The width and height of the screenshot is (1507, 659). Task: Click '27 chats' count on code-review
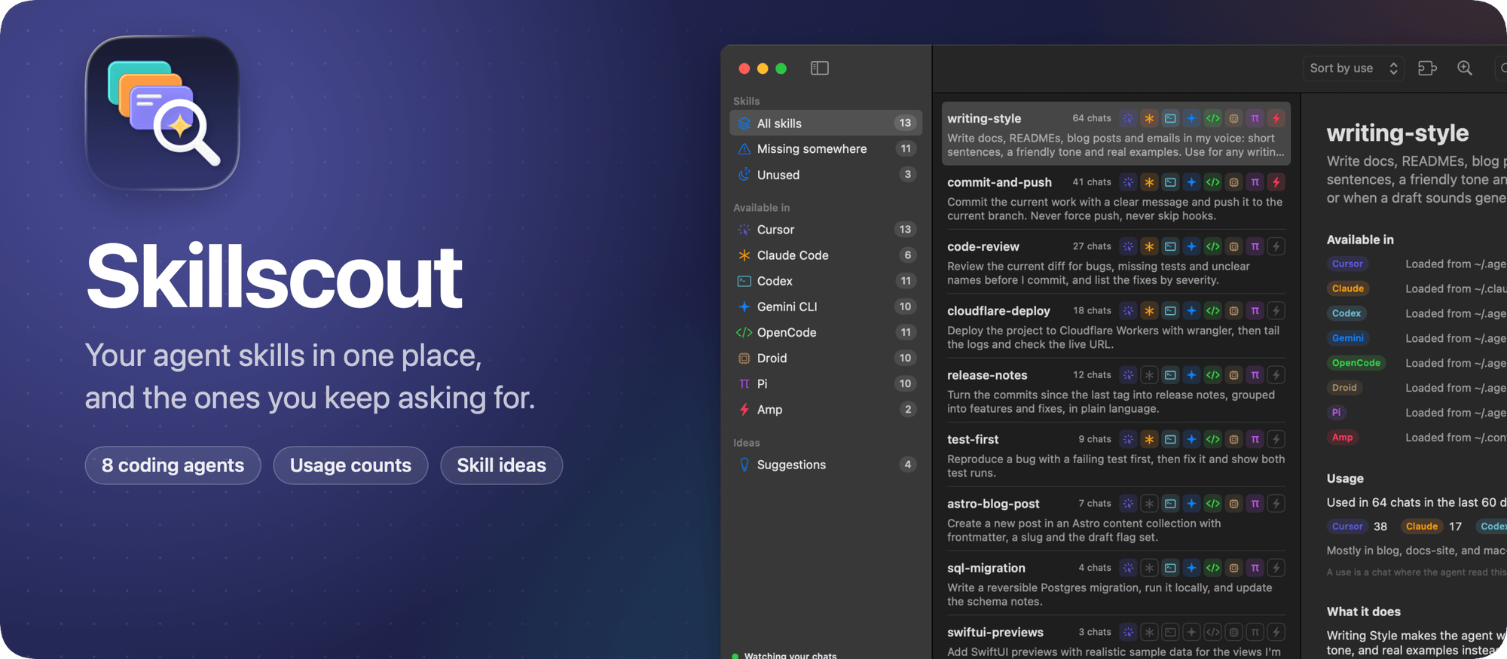coord(1092,246)
